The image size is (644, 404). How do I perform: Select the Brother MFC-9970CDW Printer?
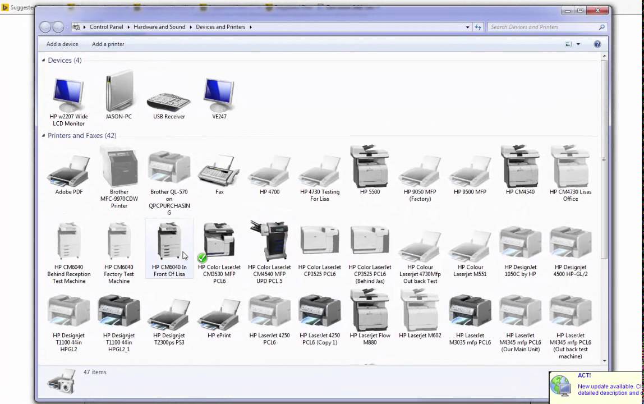coord(119,177)
